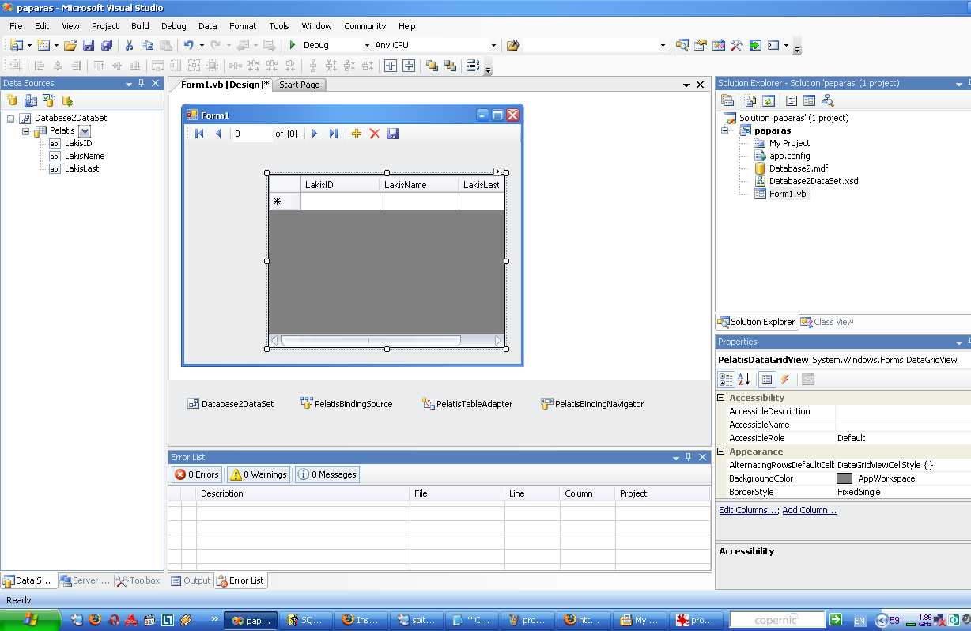971x631 pixels.
Task: Click the Copernic search box in taskbar
Action: pos(776,620)
